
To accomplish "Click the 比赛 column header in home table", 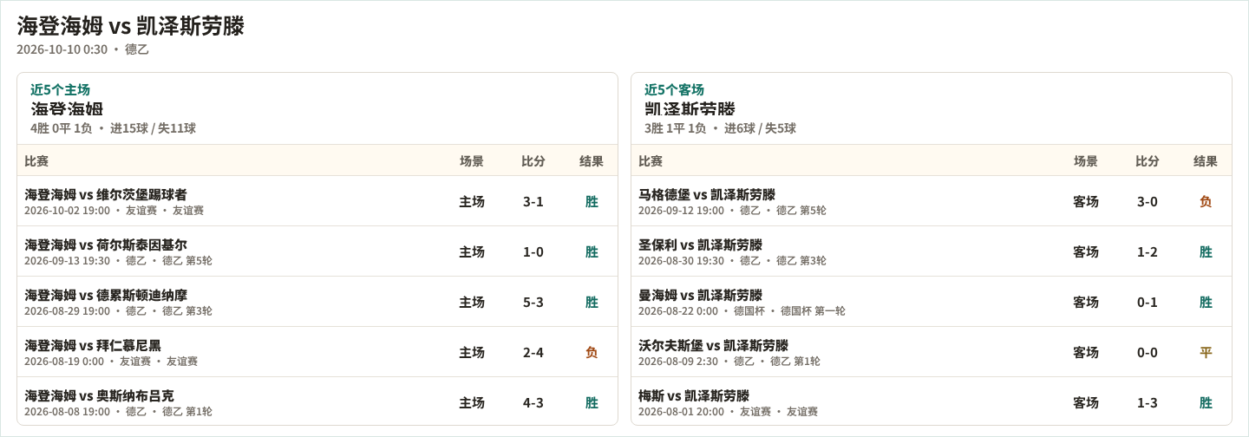I will pyautogui.click(x=36, y=160).
